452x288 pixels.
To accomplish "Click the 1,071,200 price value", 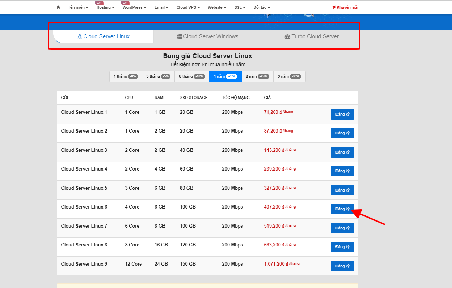I will [x=274, y=264].
